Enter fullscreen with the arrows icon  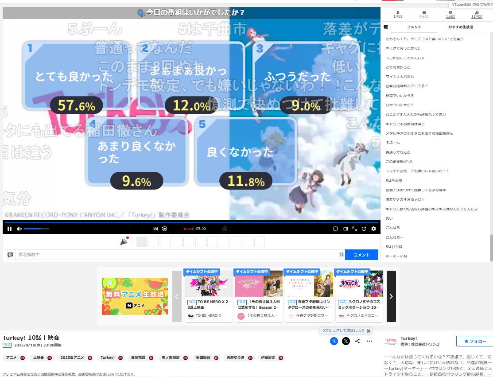354,229
